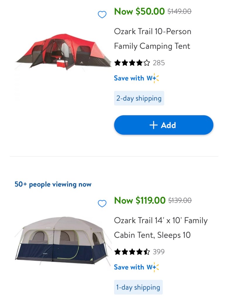The image size is (228, 300).
Task: Click the star rating of the 10-Person tent
Action: (132, 63)
